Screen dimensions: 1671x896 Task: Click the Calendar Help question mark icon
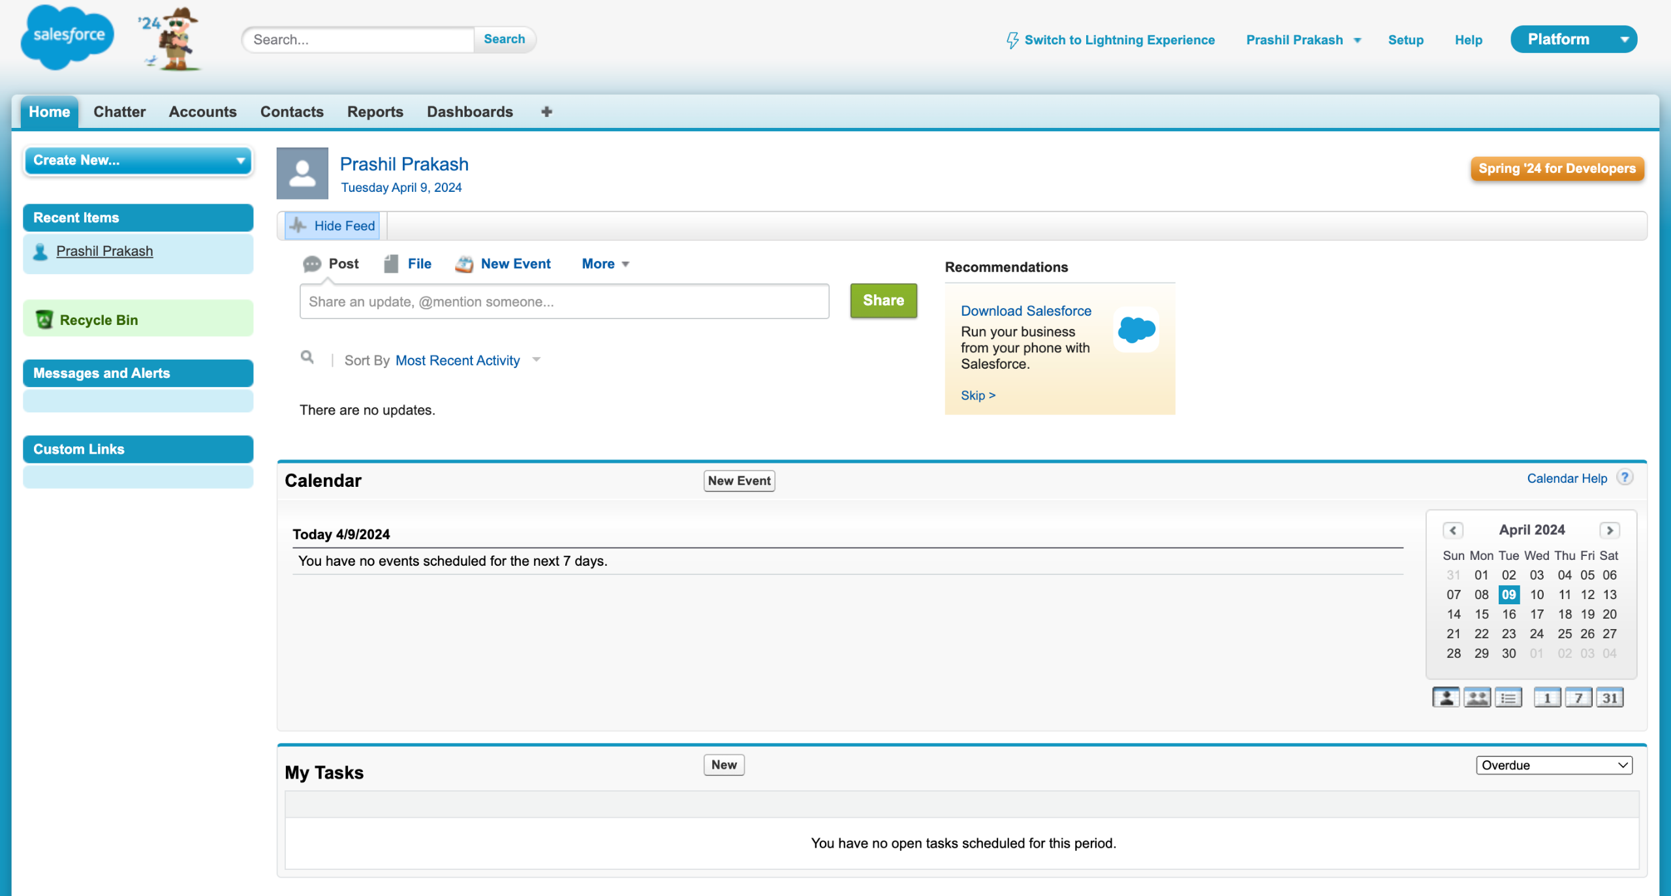pyautogui.click(x=1625, y=478)
